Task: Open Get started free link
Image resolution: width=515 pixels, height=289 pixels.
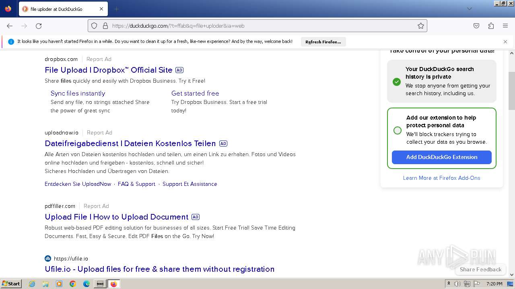Action: click(x=195, y=93)
